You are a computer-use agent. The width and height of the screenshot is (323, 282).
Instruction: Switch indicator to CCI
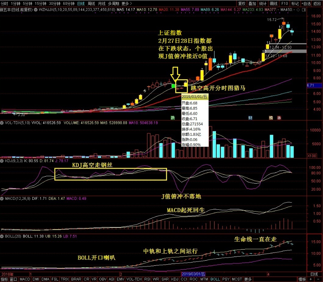pos(184,279)
